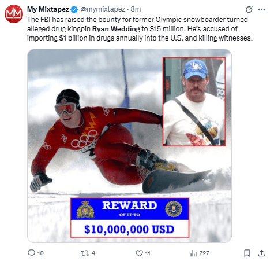Open the My Mixtapez profile avatar
The width and height of the screenshot is (270, 261).
(14, 14)
